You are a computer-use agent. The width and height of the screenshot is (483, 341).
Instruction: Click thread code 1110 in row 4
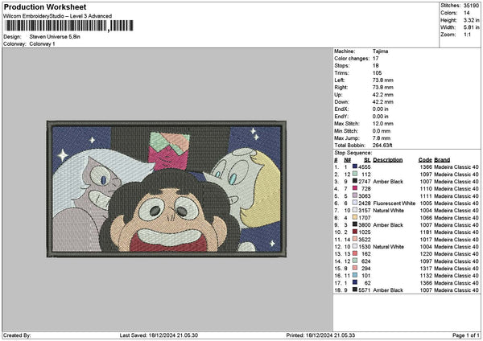426,189
